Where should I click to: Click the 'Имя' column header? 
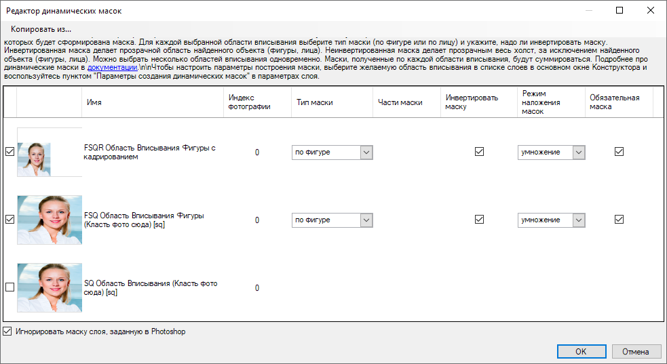click(153, 102)
